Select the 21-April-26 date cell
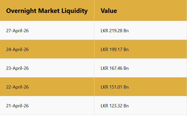This screenshot has width=187, height=117. [17, 106]
